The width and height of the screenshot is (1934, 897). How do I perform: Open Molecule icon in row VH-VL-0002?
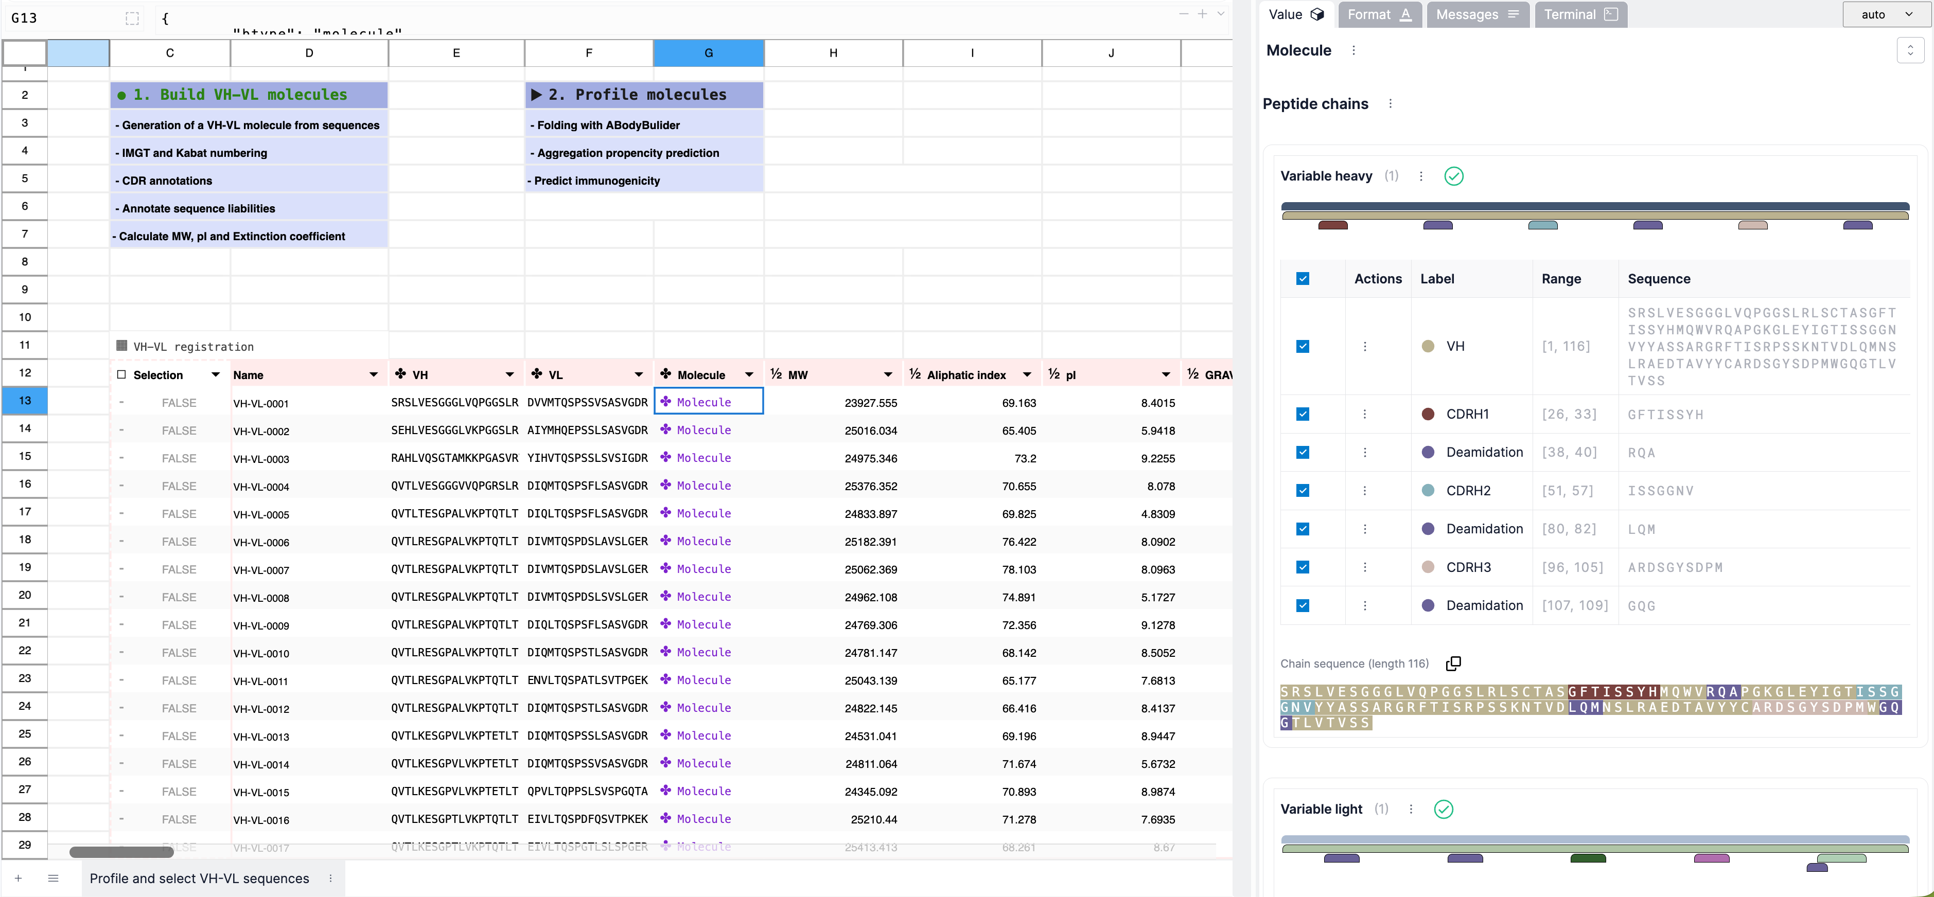point(665,429)
